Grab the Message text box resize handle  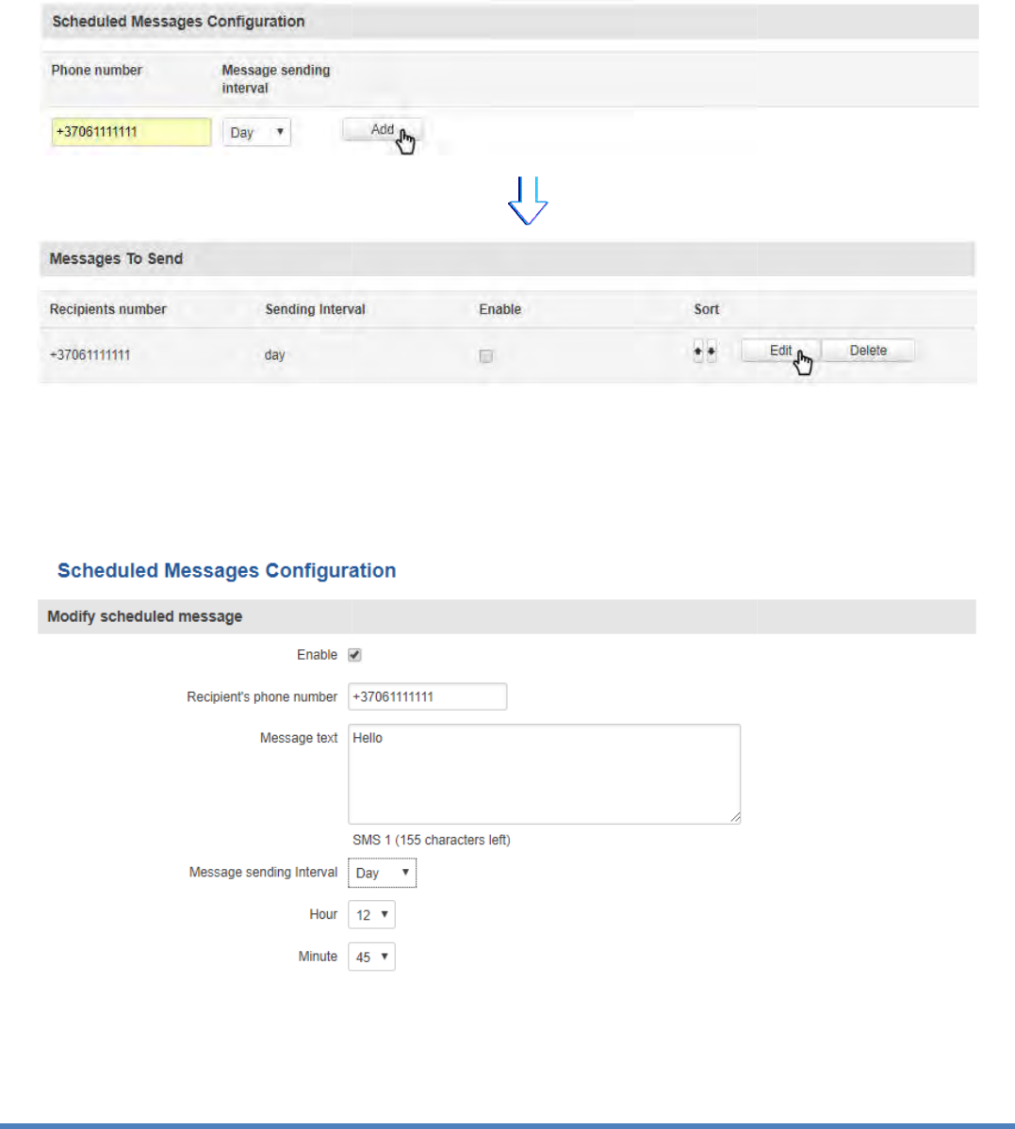(x=735, y=818)
